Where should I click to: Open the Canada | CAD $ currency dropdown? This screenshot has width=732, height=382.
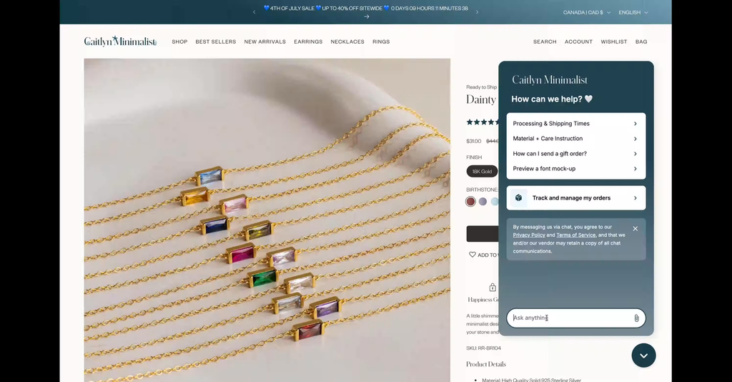pyautogui.click(x=586, y=13)
